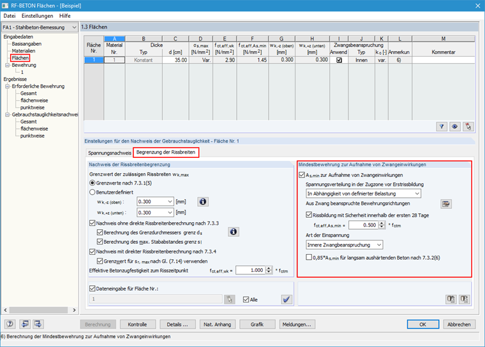
Task: Collapse Erforderliche Bewehrung tree node
Action: (x=7, y=87)
